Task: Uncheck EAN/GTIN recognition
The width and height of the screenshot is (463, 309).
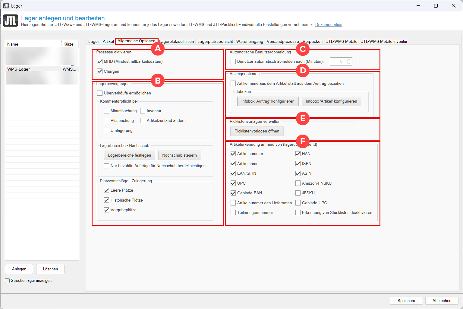Action: tap(233, 174)
